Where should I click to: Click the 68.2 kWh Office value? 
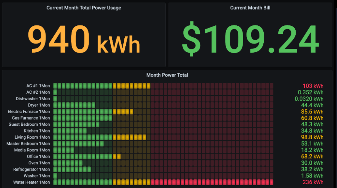pos(312,156)
